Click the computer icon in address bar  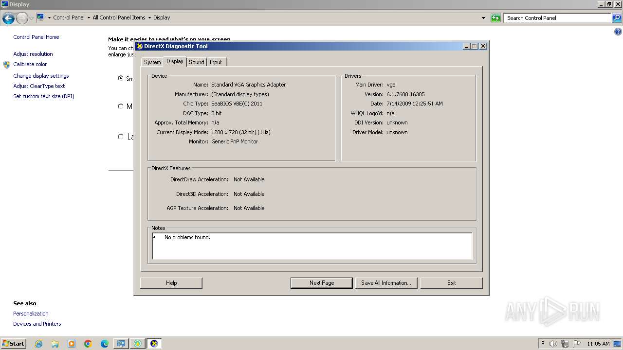pos(41,17)
